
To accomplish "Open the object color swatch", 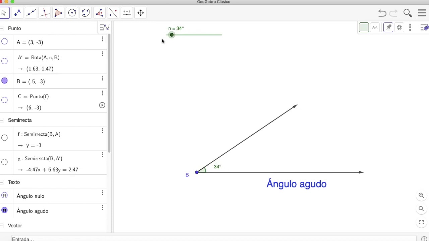I will click(364, 27).
